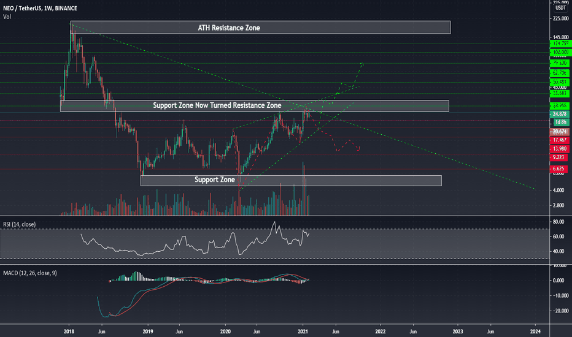Click the 2020 label on time axis
Image resolution: width=572 pixels, height=337 pixels.
pos(225,331)
